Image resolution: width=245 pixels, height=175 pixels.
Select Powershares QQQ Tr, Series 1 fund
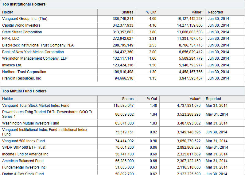coord(48,114)
